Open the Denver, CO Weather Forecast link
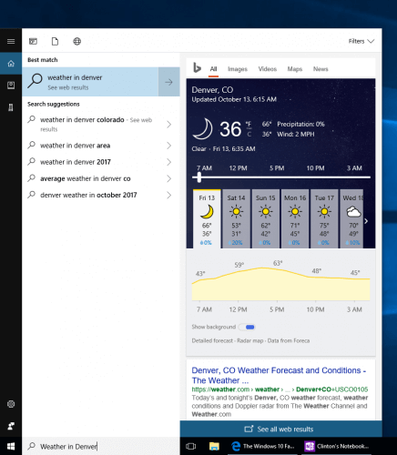 coord(279,375)
